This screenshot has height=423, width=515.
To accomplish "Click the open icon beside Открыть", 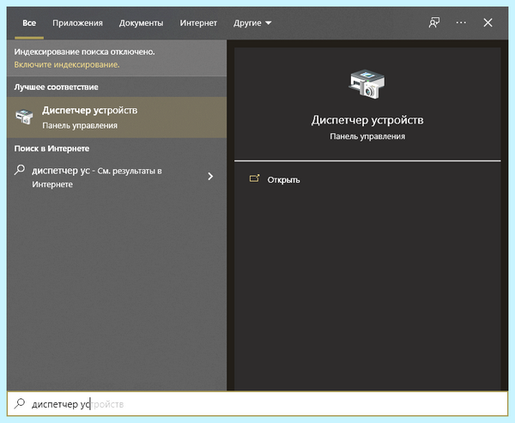I will 255,178.
